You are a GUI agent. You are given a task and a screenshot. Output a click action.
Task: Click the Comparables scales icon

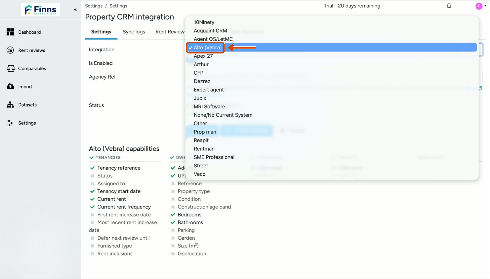click(x=11, y=68)
